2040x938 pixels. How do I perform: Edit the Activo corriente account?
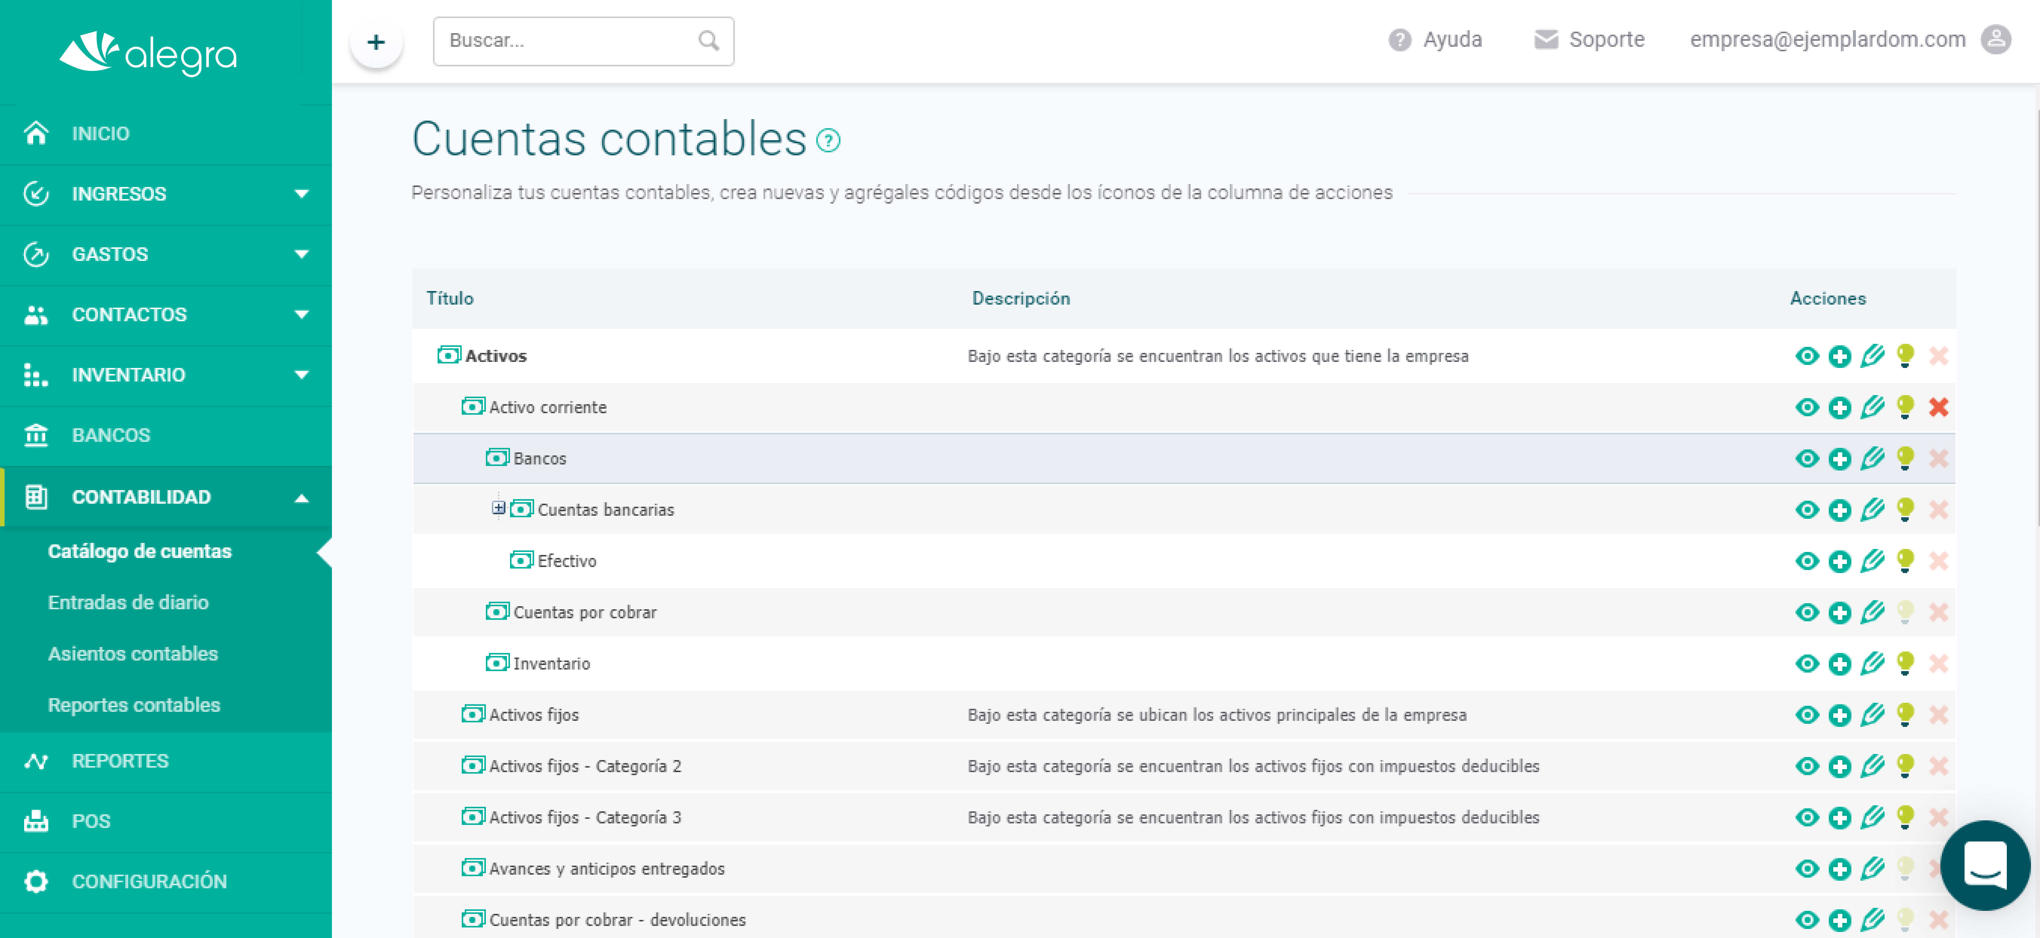(1872, 408)
